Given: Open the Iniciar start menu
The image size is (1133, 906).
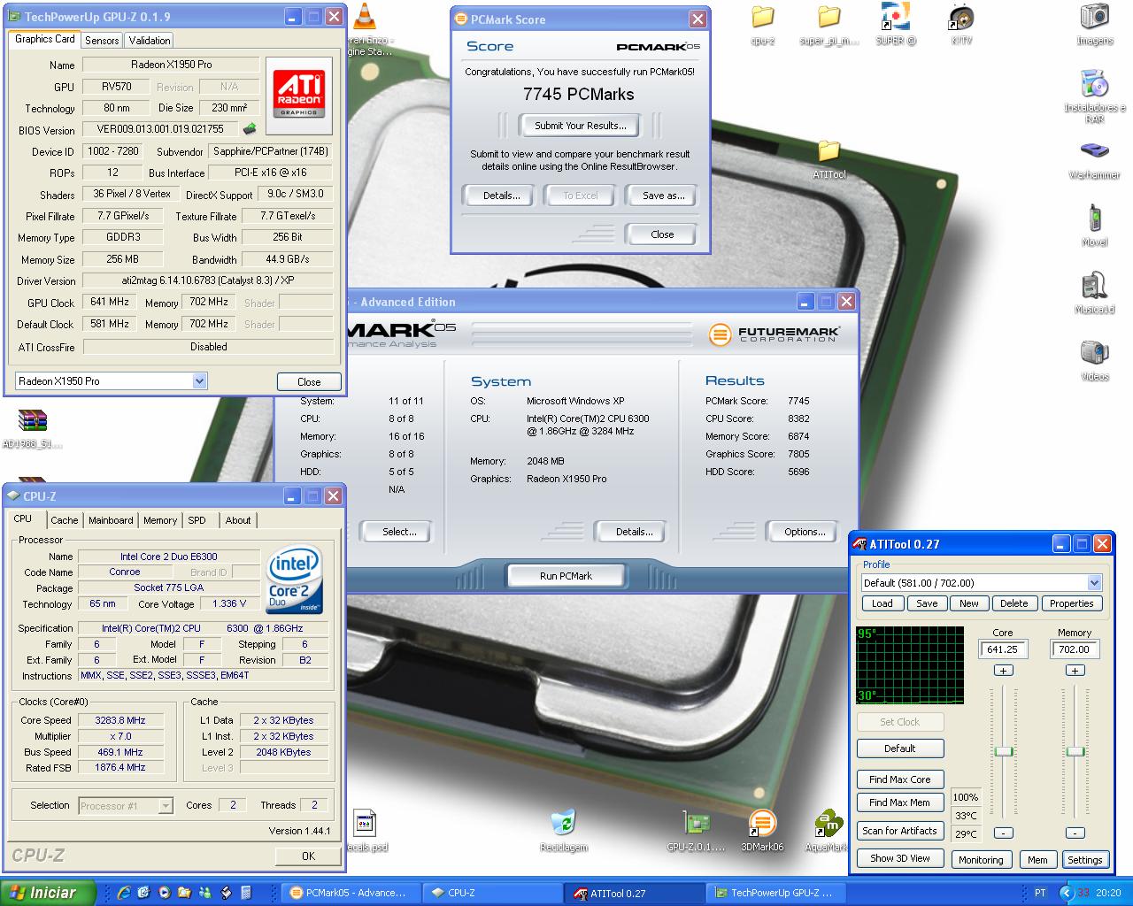Looking at the screenshot, I should [48, 893].
